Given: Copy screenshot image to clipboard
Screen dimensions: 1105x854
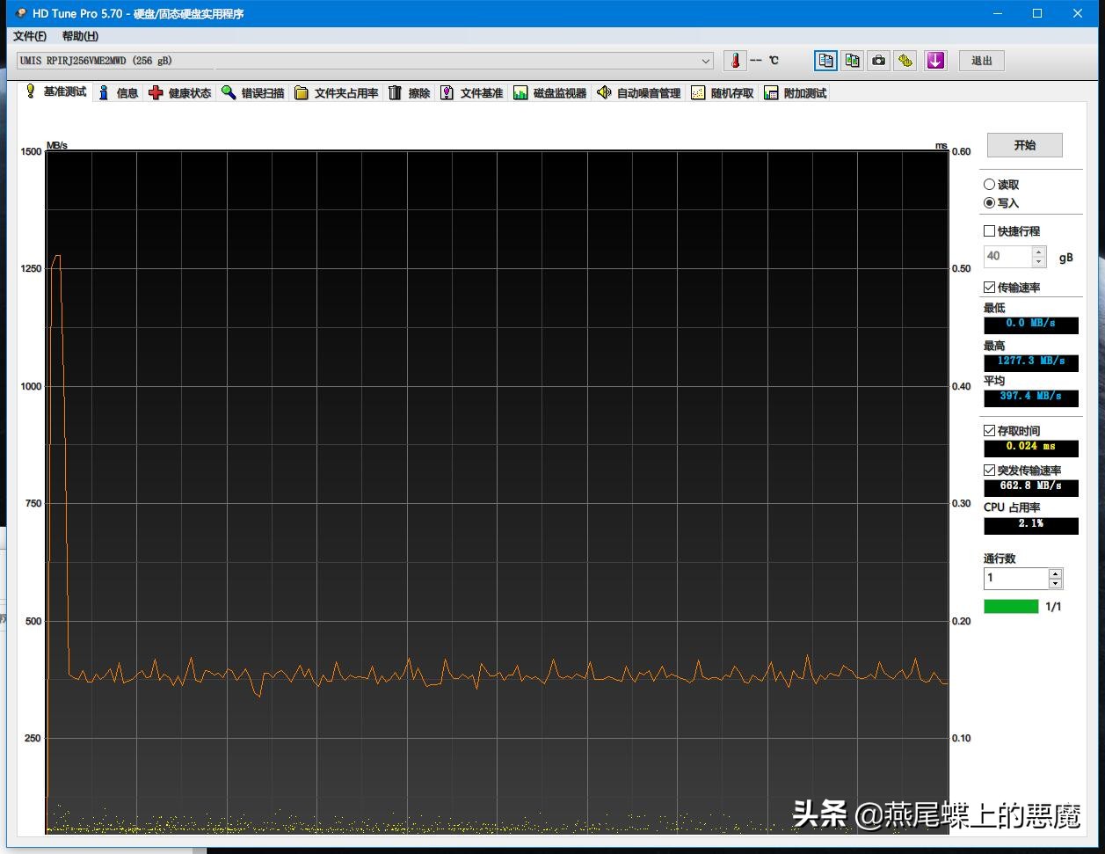Looking at the screenshot, I should pyautogui.click(x=853, y=61).
